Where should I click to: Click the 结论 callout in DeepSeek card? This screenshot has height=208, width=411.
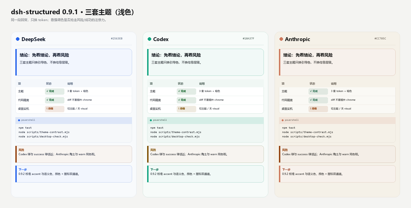coord(74,62)
